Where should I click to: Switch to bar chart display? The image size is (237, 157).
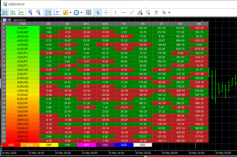(5, 13)
